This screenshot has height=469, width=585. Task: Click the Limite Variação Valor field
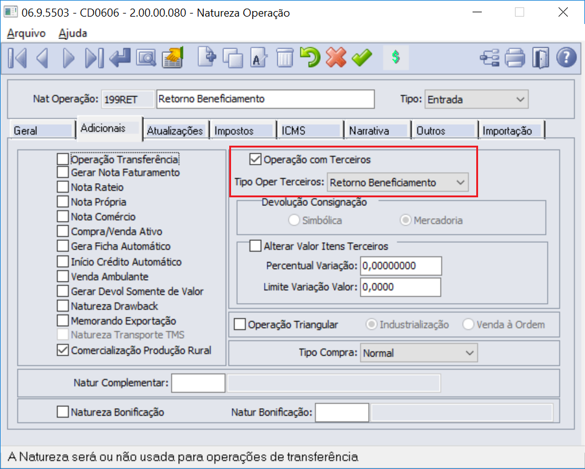pyautogui.click(x=400, y=287)
